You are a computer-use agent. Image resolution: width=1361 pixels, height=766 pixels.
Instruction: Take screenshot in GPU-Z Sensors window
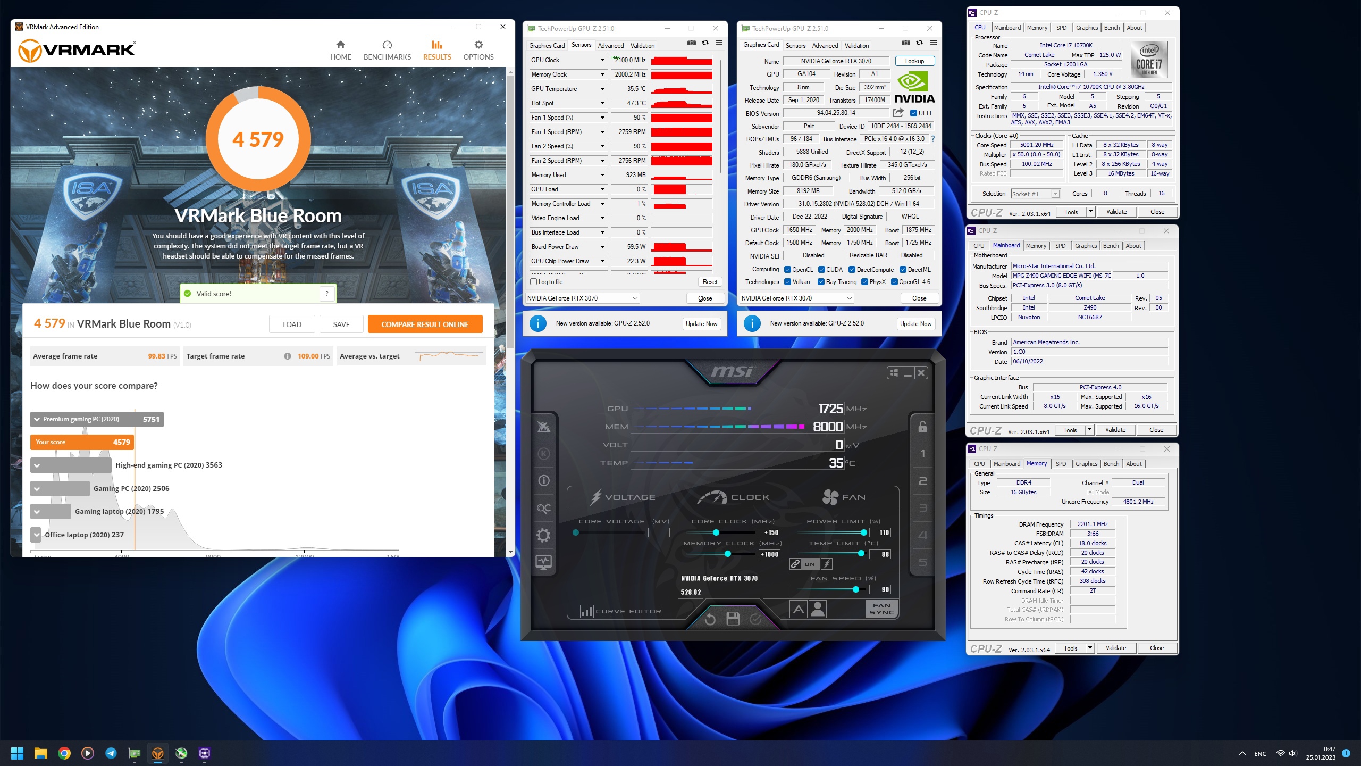click(x=691, y=43)
